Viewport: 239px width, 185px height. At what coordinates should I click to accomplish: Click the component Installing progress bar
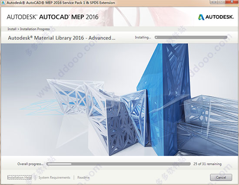coord(191,37)
